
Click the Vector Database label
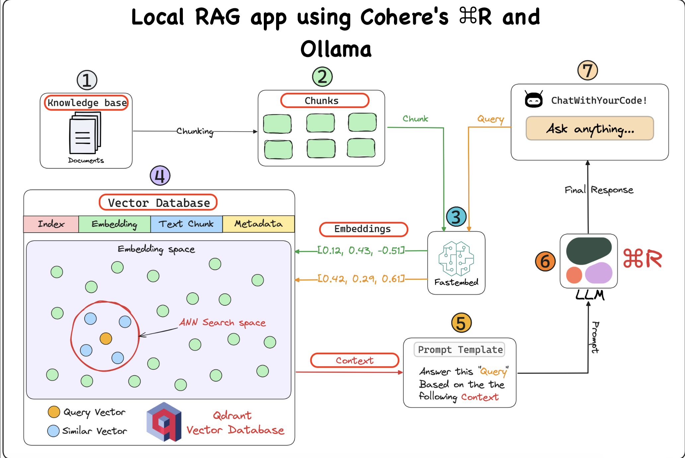click(x=158, y=202)
